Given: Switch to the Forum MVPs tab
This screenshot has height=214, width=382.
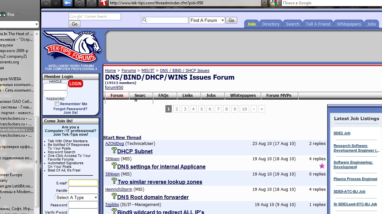Looking at the screenshot, I should point(280,96).
